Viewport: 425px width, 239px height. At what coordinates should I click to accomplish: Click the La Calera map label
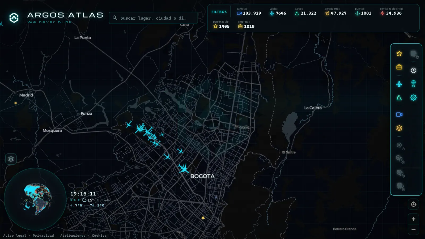[313, 108]
